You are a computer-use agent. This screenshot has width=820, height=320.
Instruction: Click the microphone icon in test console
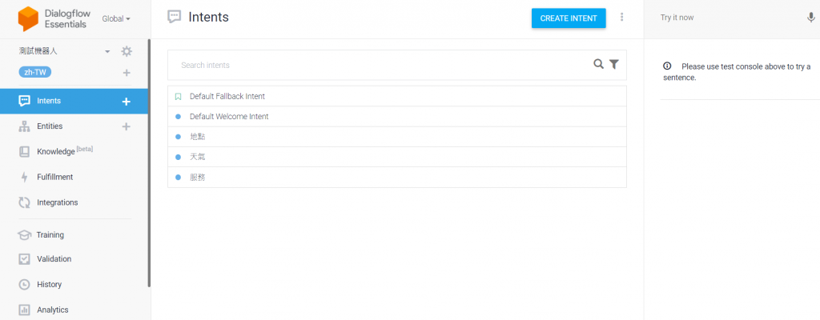[x=810, y=18]
